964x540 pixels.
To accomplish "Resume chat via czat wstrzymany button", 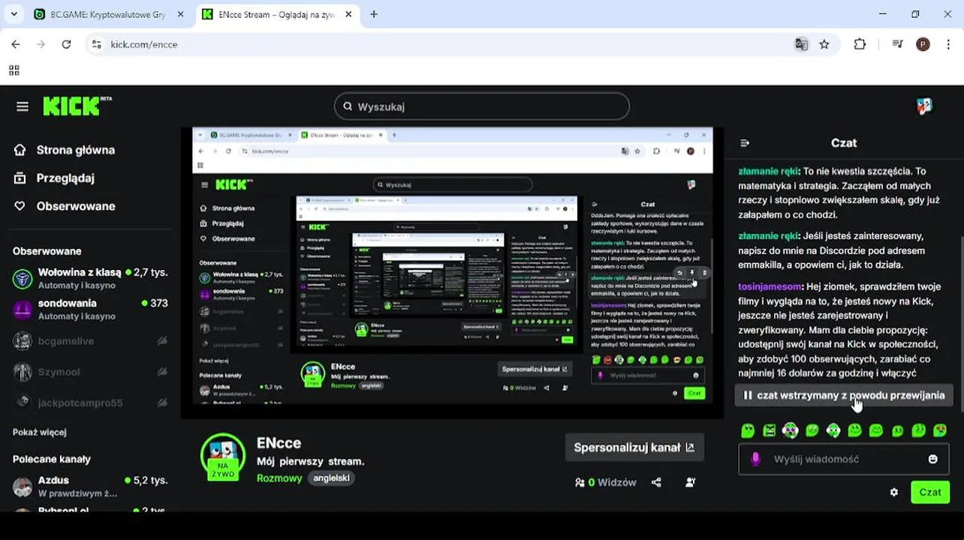I will coord(844,395).
